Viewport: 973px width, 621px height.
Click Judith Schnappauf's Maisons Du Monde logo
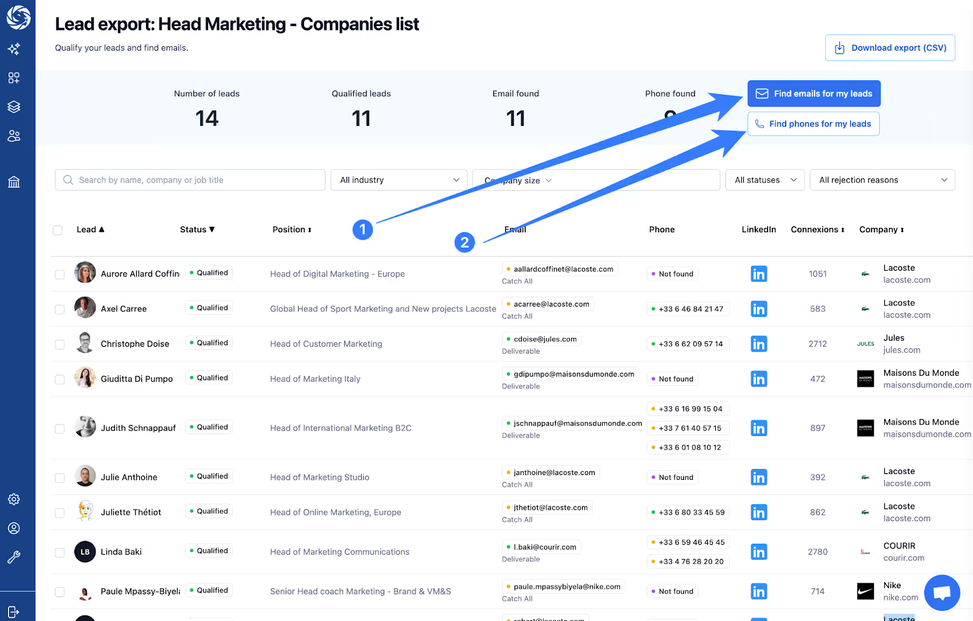coord(865,428)
